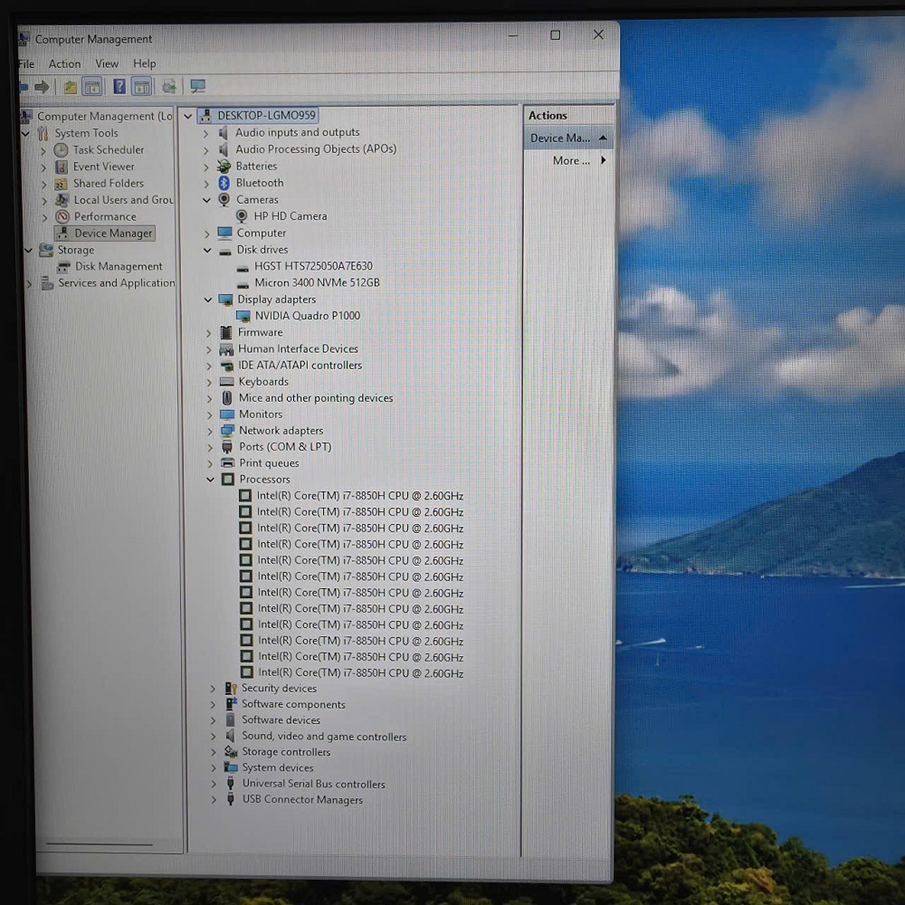Image resolution: width=905 pixels, height=905 pixels.
Task: Click the Up One Level folder icon
Action: (70, 87)
